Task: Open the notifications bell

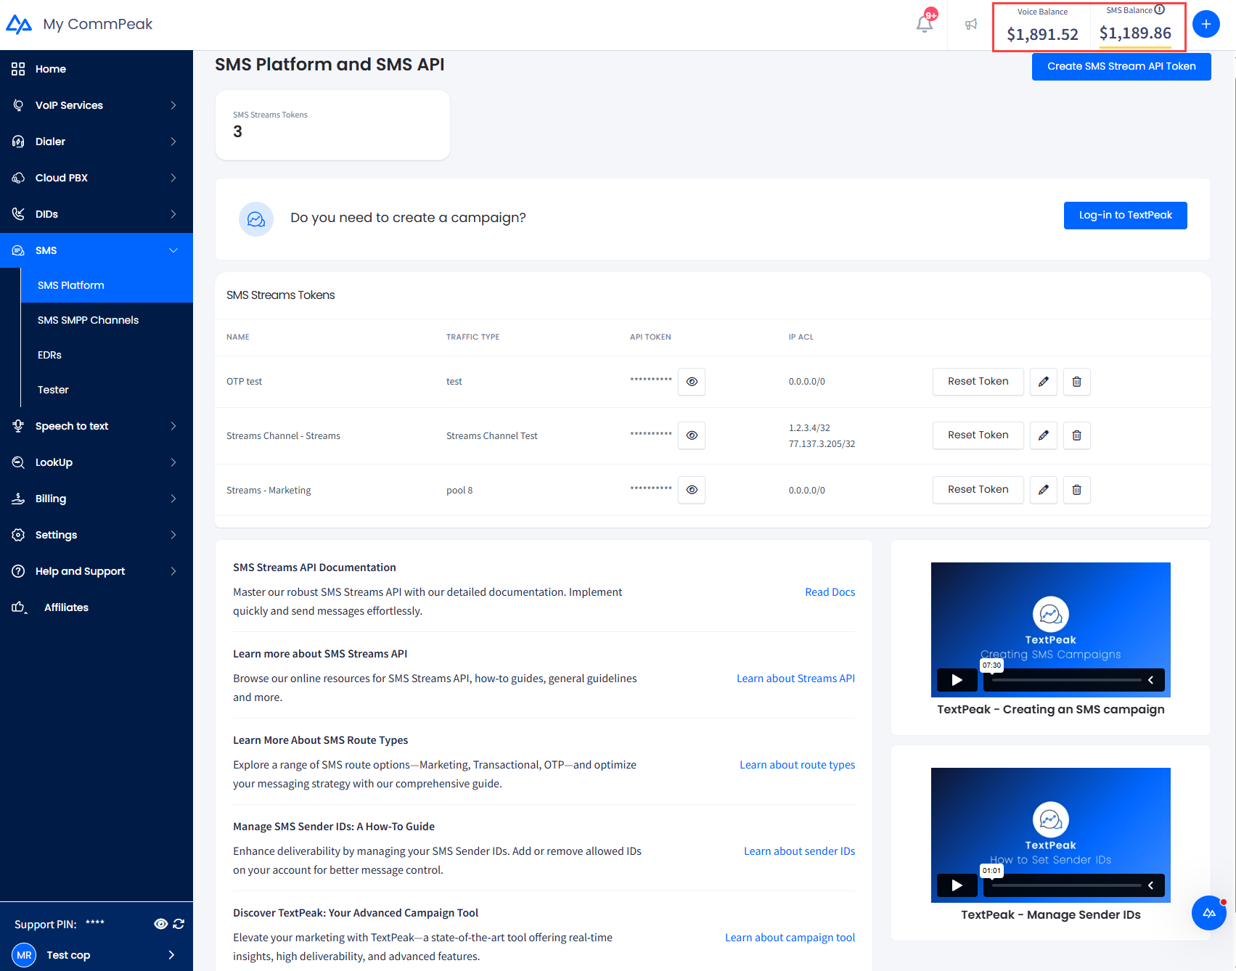Action: (925, 23)
